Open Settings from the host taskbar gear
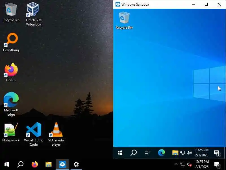226x170 pixels. (x=76, y=164)
